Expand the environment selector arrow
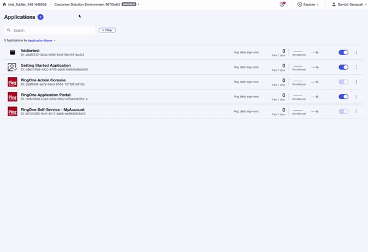 [x=139, y=4]
